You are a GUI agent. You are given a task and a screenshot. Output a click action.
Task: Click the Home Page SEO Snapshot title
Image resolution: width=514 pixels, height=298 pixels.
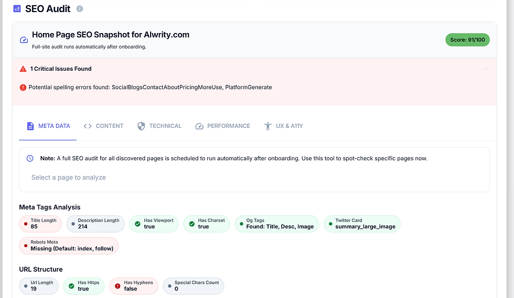click(111, 35)
